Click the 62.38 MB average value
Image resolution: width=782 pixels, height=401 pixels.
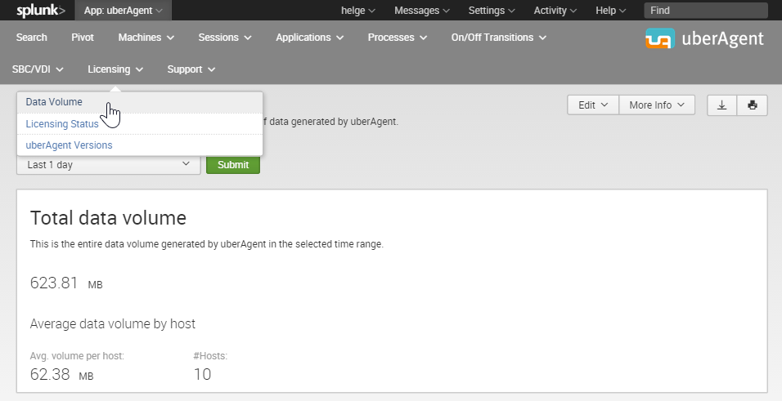(62, 375)
